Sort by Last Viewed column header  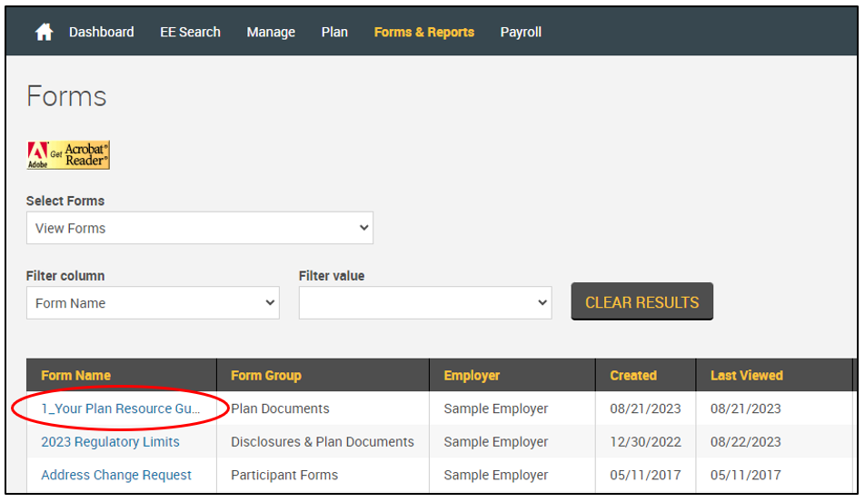tap(746, 375)
